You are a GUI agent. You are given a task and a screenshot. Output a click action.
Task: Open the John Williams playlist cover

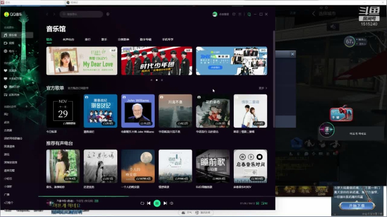coord(138,111)
